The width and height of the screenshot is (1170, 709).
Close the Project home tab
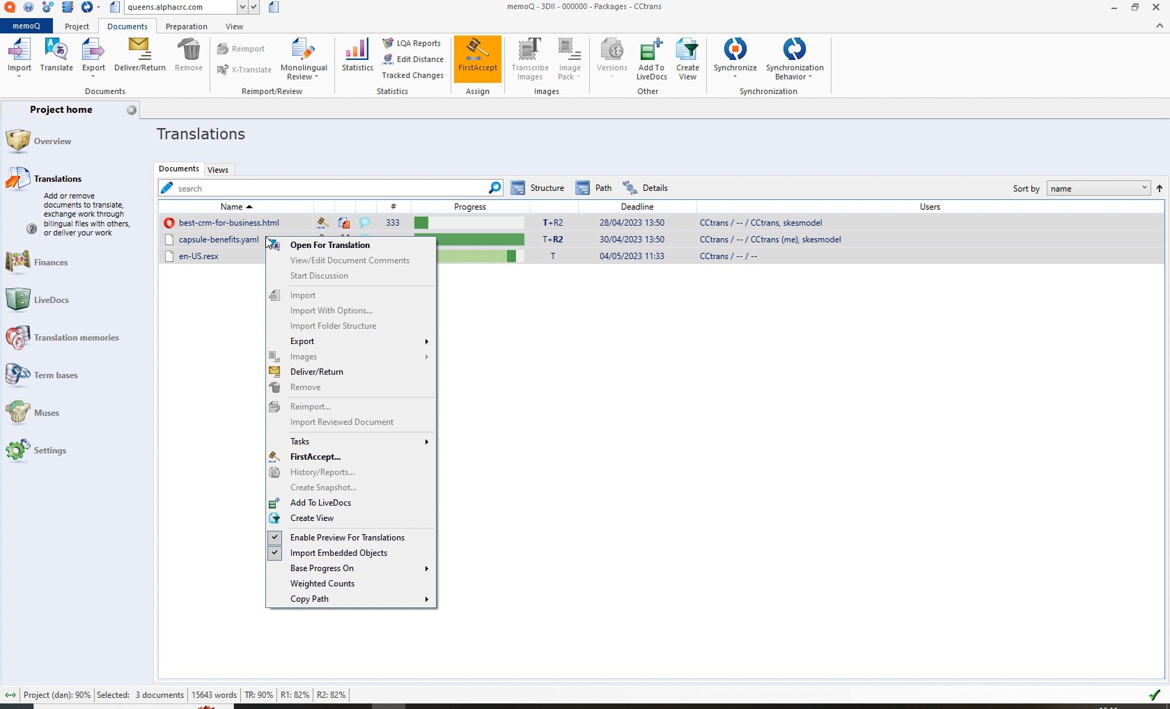(132, 110)
